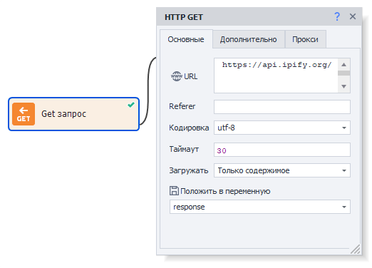Screen dimensions: 372x268
Task: Click the Кодировка label
Action: pos(189,128)
